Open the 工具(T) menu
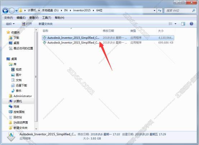The image size is (199, 145). tap(47, 18)
